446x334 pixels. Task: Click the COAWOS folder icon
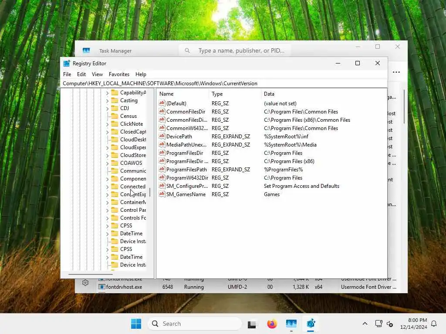click(115, 163)
